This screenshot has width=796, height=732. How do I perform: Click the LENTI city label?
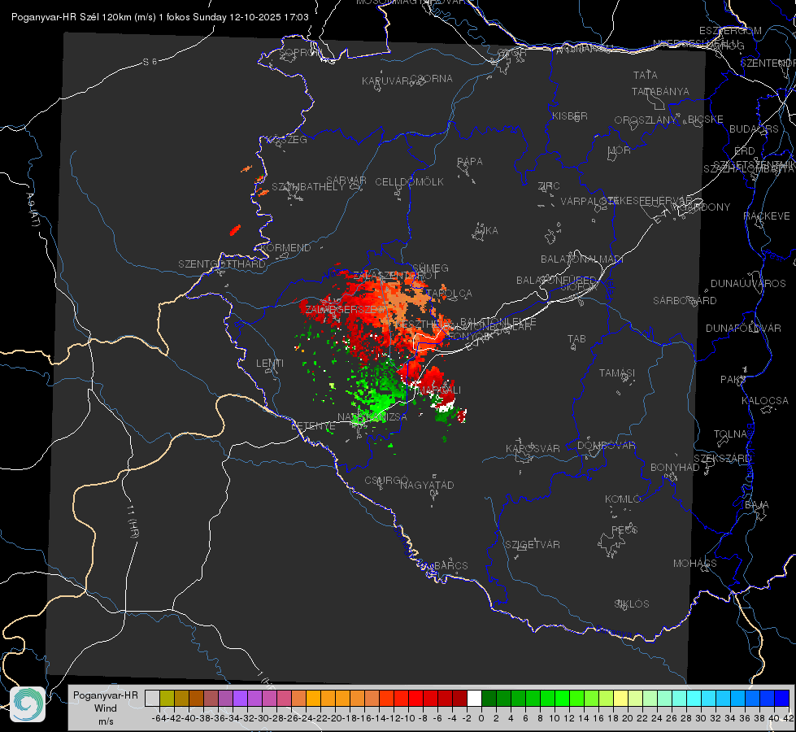tap(270, 364)
